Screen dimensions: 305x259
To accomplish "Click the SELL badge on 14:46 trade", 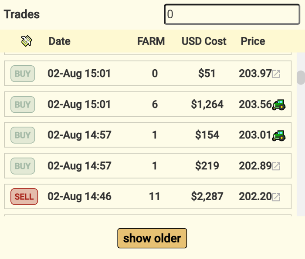I will (x=24, y=196).
